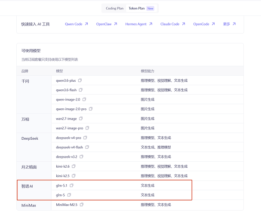Copy the kimi-k2.5 model name

pyautogui.click(x=74, y=176)
